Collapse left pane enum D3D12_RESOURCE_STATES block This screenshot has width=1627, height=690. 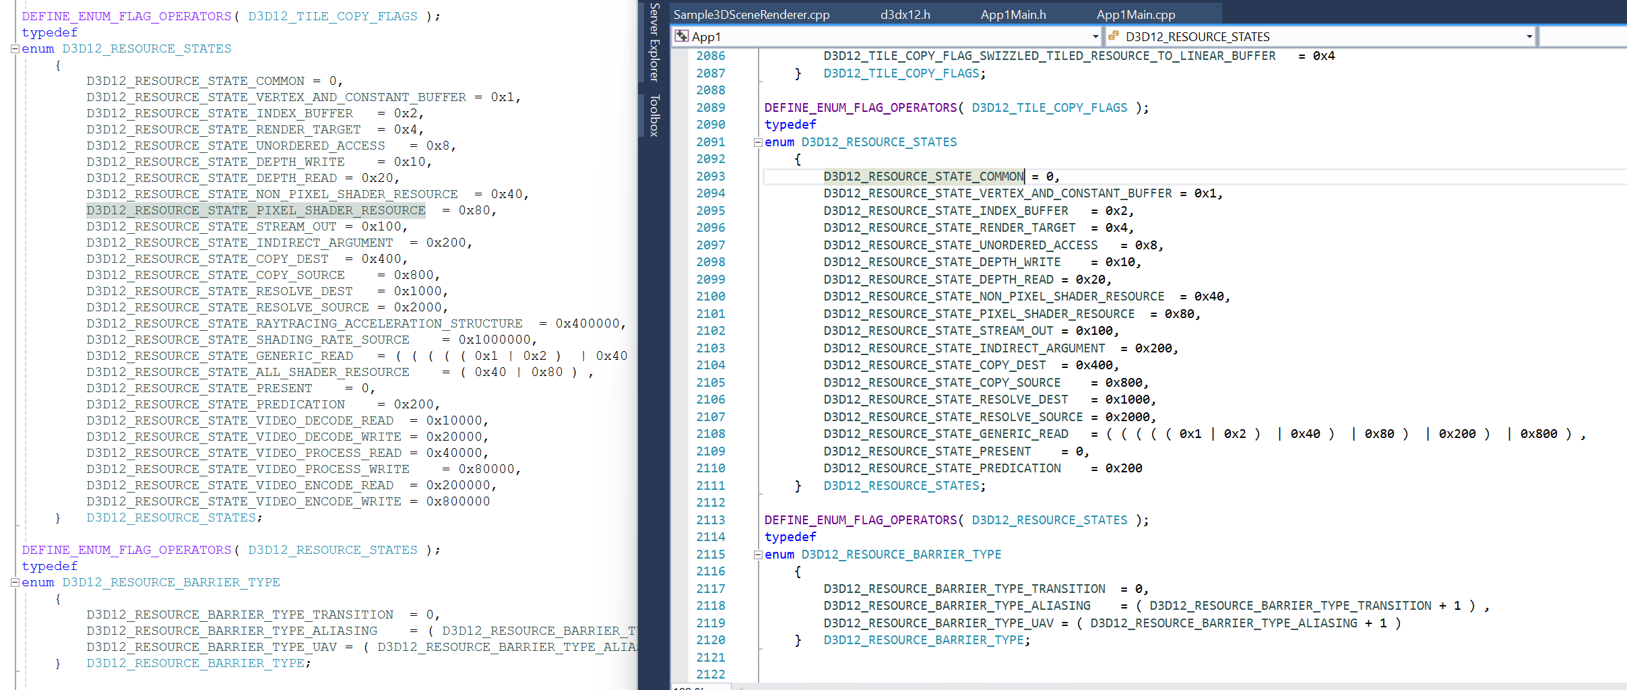[15, 49]
